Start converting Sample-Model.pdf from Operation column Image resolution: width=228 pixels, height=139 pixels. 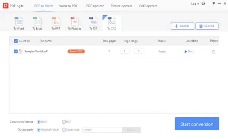pos(189,51)
